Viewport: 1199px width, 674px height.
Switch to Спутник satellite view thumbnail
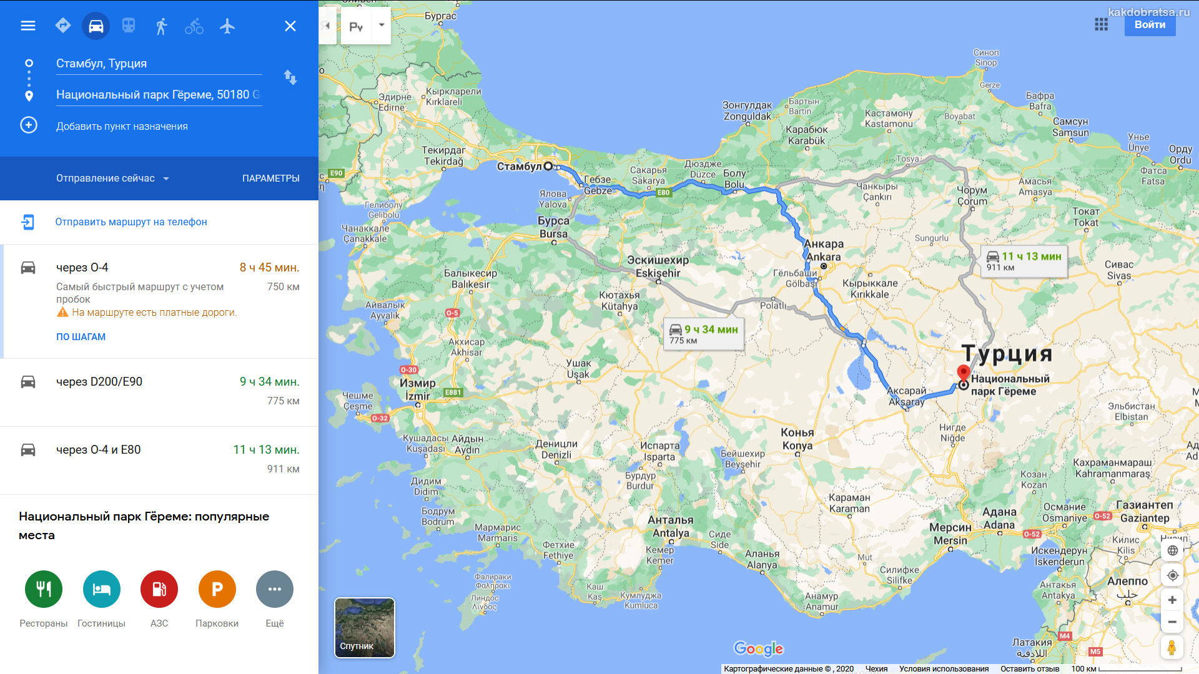(365, 628)
